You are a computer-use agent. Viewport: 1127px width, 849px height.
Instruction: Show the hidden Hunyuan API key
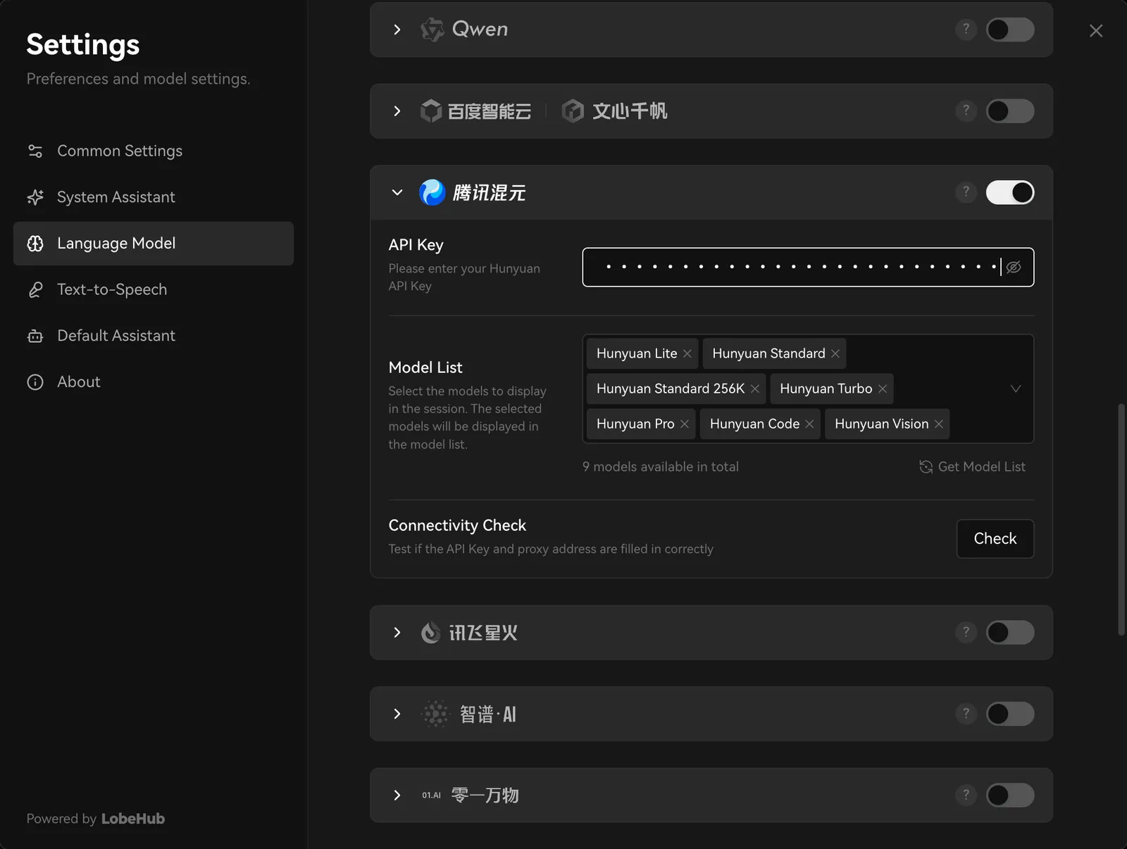click(1014, 267)
